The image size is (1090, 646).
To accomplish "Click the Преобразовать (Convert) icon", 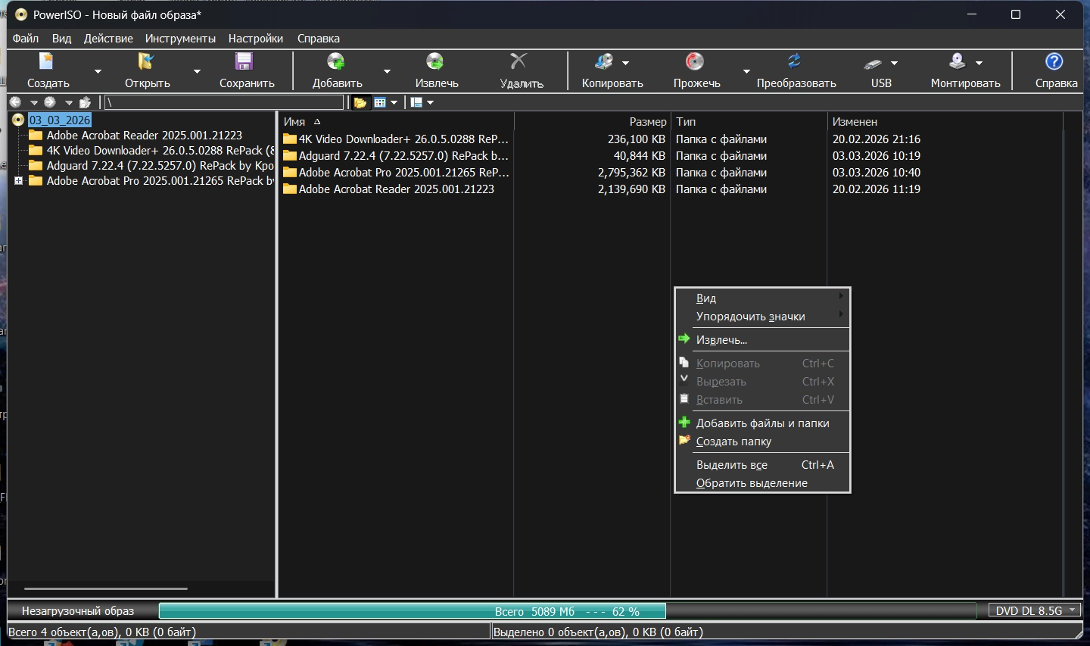I will (795, 62).
